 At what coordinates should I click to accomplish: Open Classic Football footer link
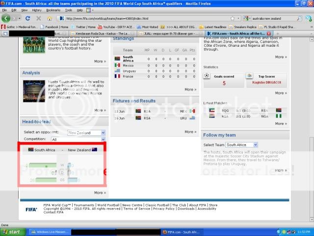point(157,205)
